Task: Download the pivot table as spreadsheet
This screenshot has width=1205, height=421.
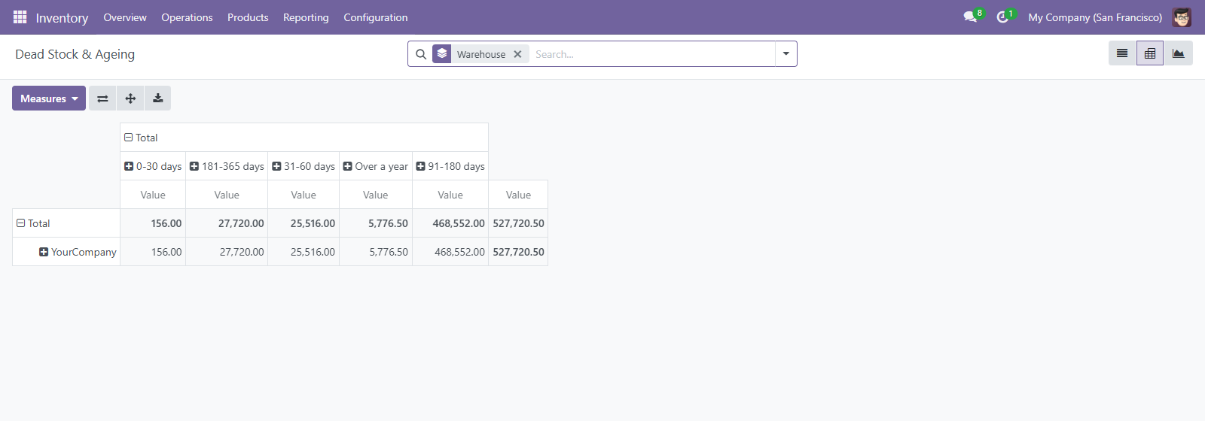Action: (158, 98)
